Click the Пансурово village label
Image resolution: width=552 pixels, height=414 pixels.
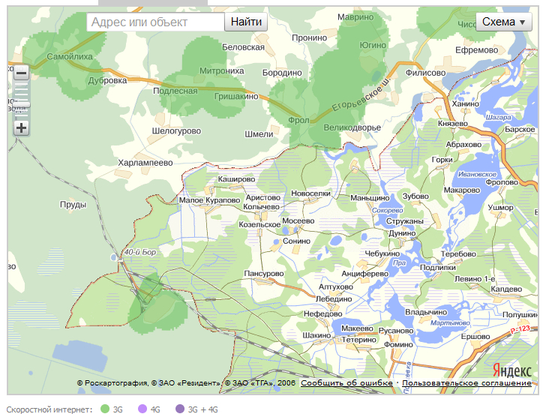pyautogui.click(x=264, y=274)
